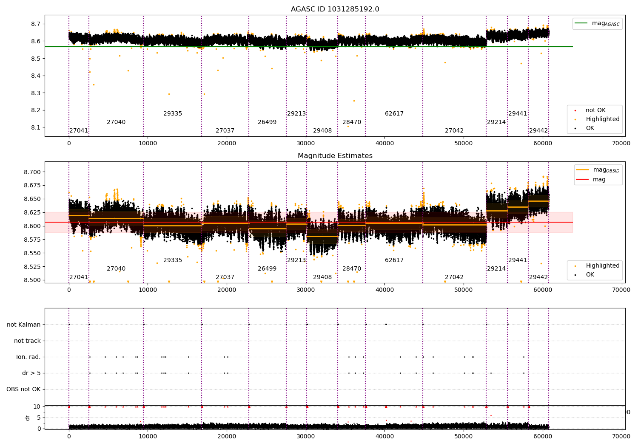Click the 8.625 y-axis tick label
The image size is (638, 446).
(x=32, y=213)
